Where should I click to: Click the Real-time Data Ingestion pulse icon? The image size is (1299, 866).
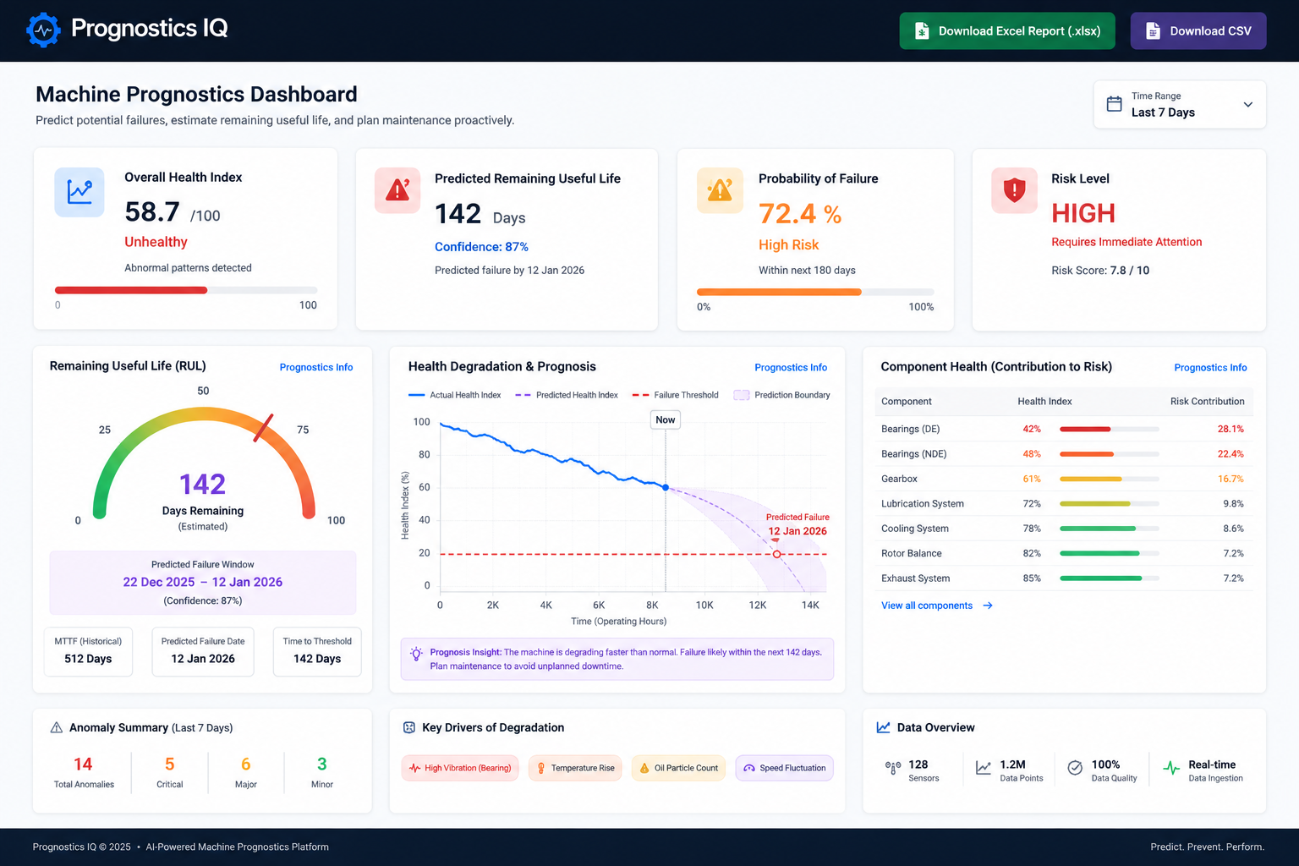coord(1171,768)
